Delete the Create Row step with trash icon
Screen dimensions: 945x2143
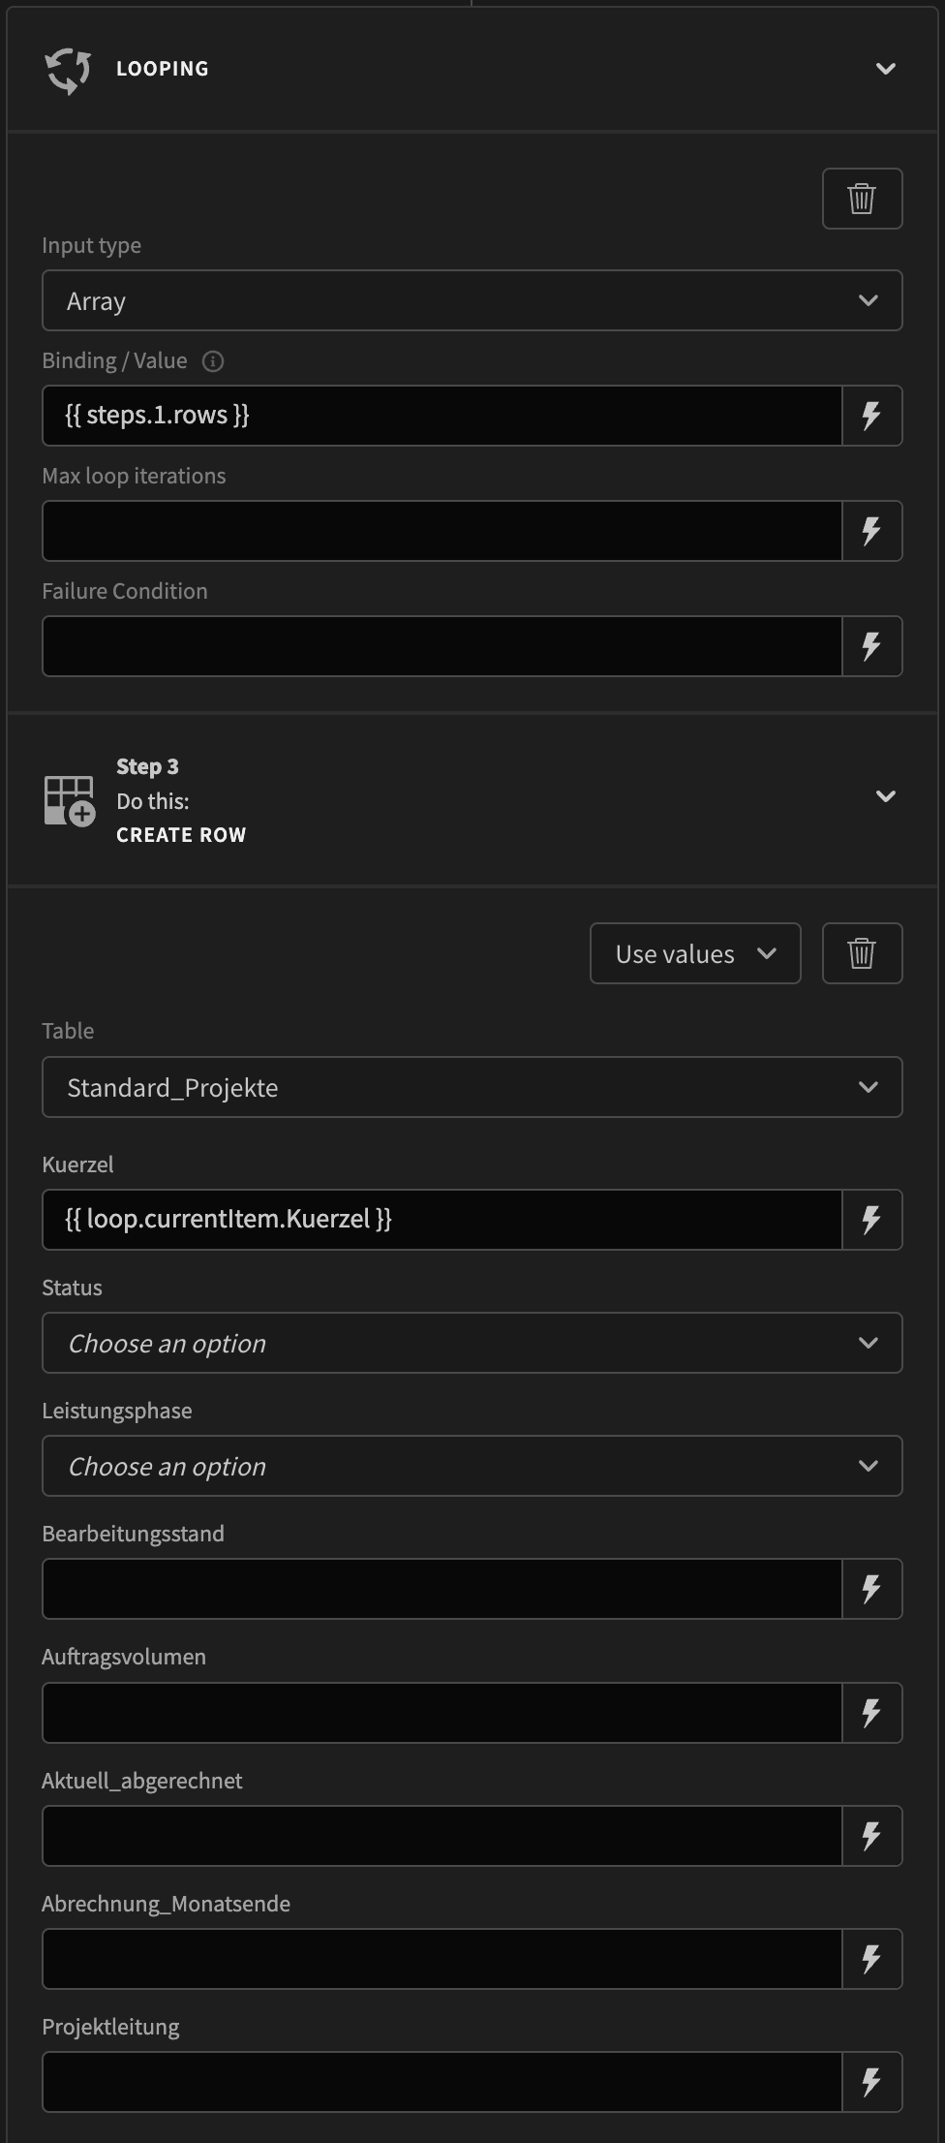[x=861, y=953]
